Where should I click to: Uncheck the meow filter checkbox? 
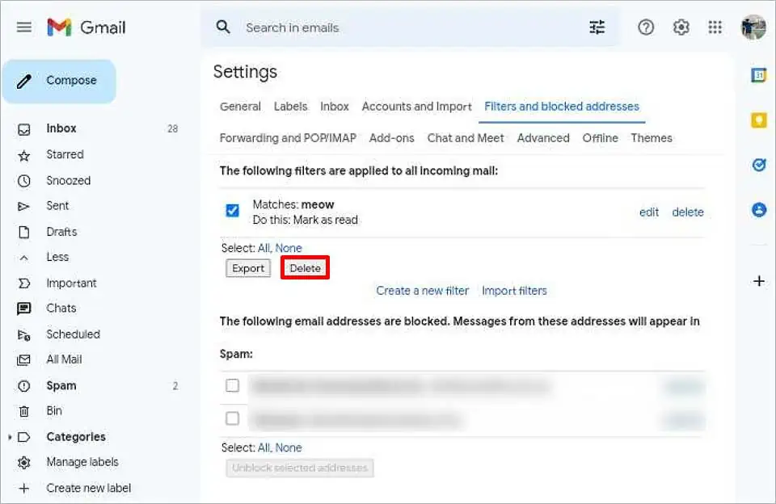[x=232, y=210]
